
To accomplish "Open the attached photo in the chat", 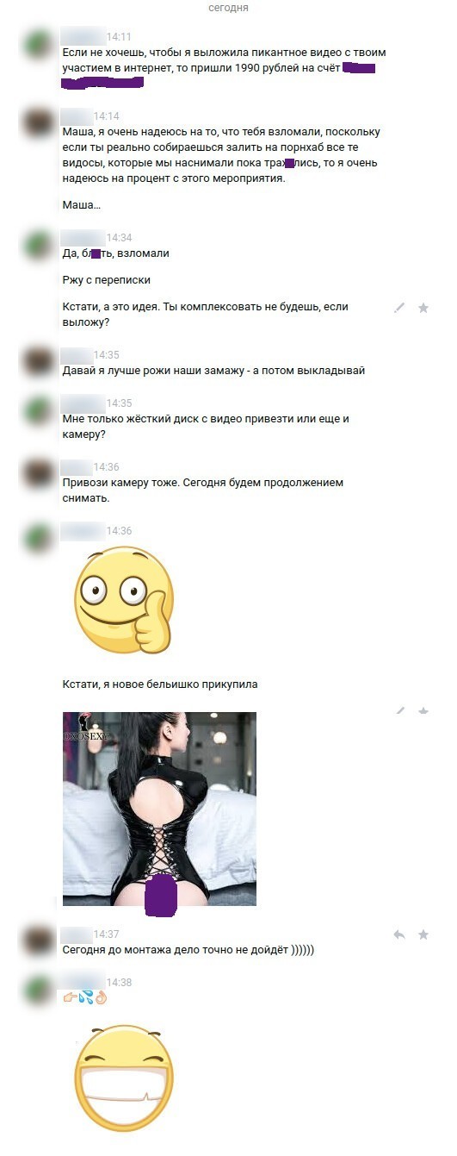I will (159, 809).
